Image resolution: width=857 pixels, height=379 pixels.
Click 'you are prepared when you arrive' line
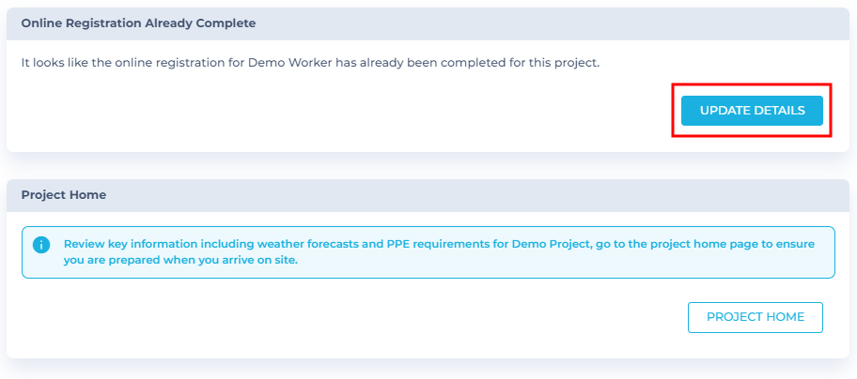(x=180, y=260)
